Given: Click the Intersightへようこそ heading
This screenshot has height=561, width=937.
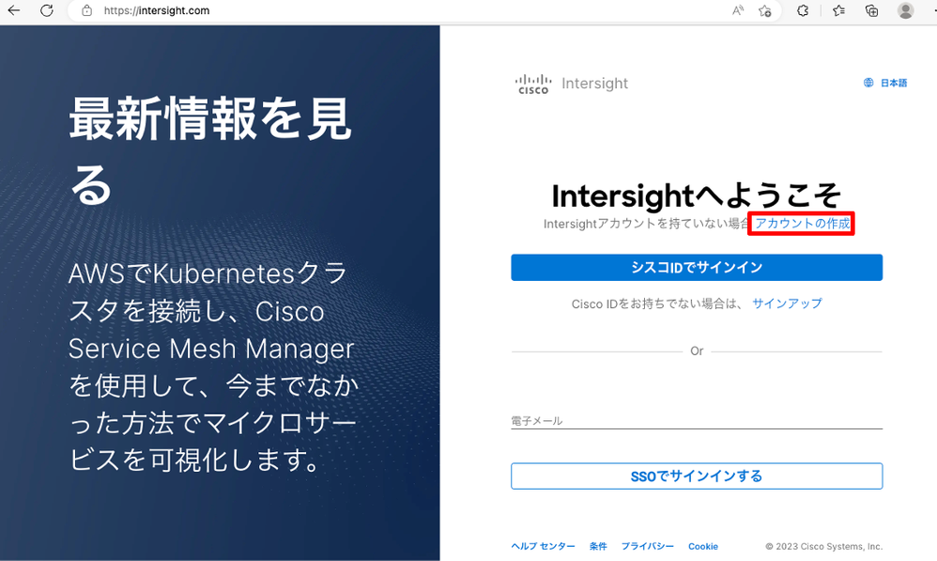Looking at the screenshot, I should (697, 195).
